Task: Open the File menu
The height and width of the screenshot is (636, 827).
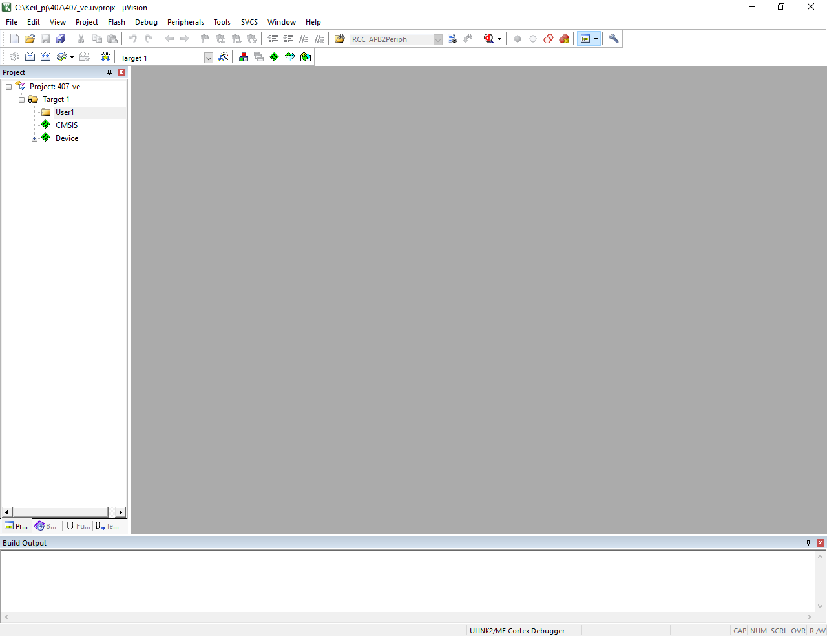Action: tap(12, 22)
